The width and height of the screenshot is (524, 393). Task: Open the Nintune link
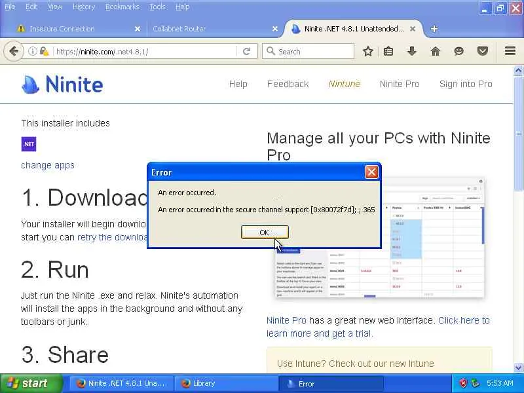pos(345,84)
